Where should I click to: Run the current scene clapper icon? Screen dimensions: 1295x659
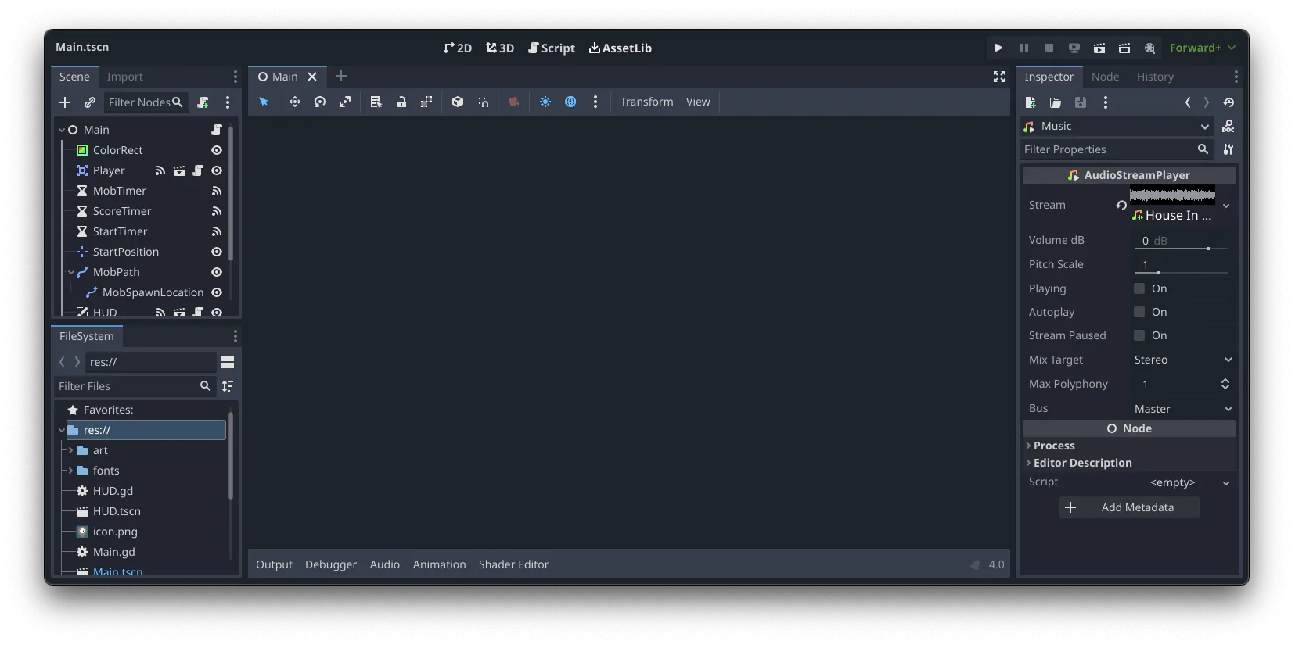click(1099, 48)
